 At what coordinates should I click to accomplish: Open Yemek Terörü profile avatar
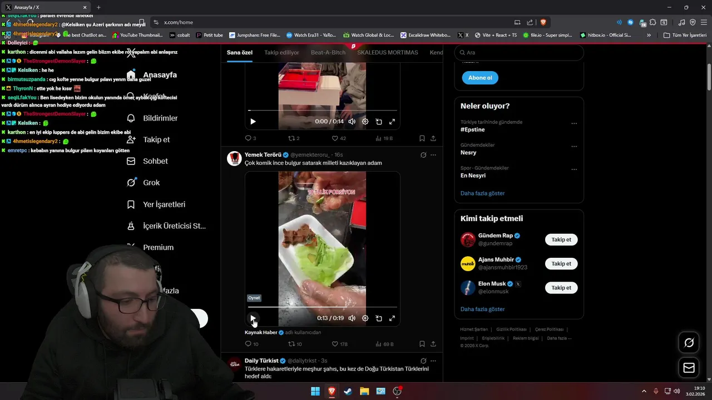234,158
